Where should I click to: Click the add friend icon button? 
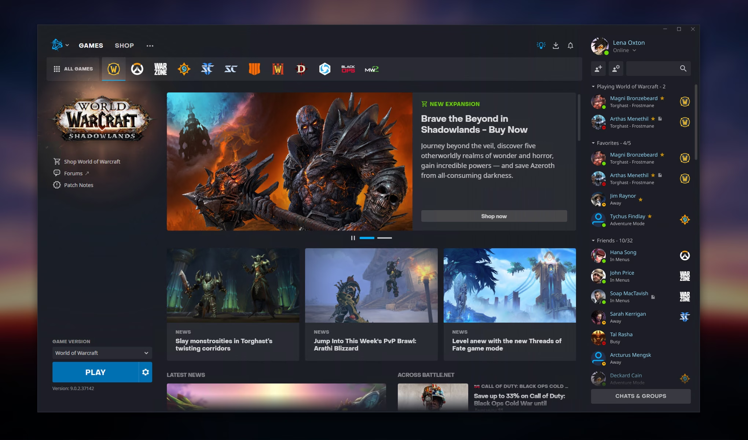[x=598, y=69]
